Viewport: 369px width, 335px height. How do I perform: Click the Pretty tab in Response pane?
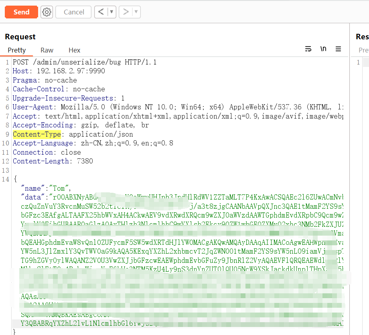coord(364,50)
